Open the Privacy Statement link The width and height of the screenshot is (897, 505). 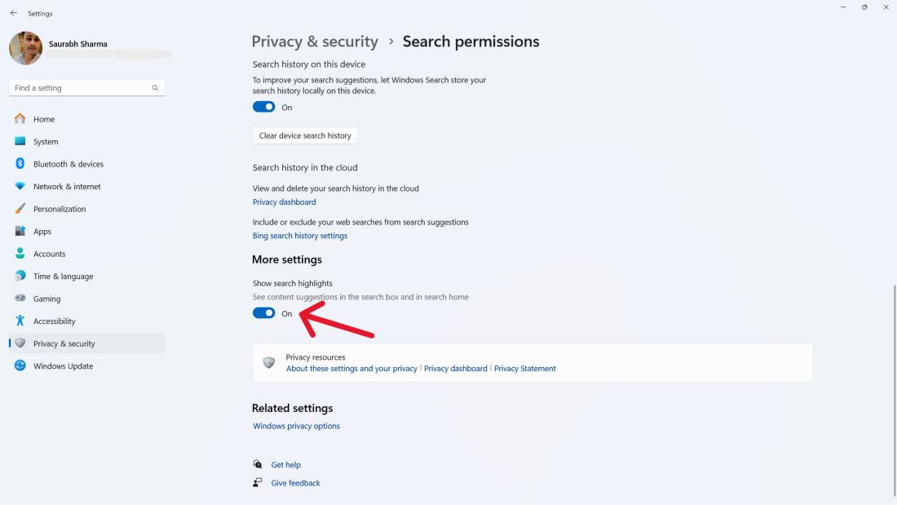coord(524,369)
